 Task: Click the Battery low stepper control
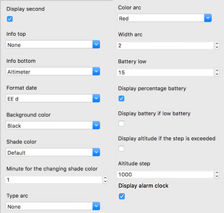(217, 72)
